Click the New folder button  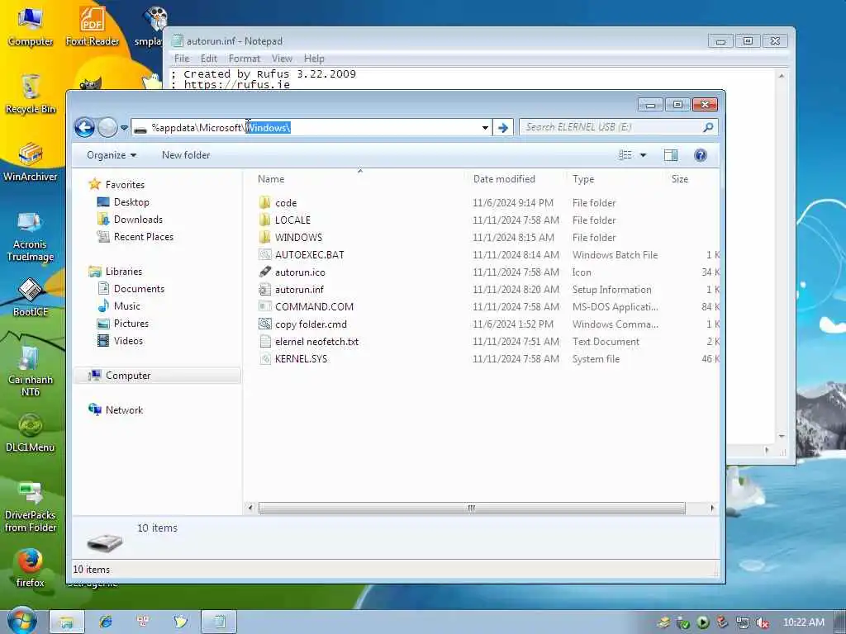[x=186, y=155]
